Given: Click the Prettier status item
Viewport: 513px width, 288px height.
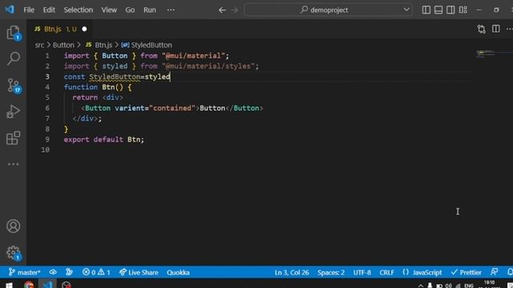Looking at the screenshot, I should click(467, 272).
